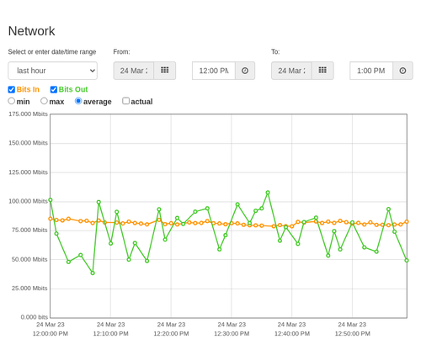The height and width of the screenshot is (339, 421).
Task: Click the '12:10:00 PM' time axis label
Action: tap(110, 334)
